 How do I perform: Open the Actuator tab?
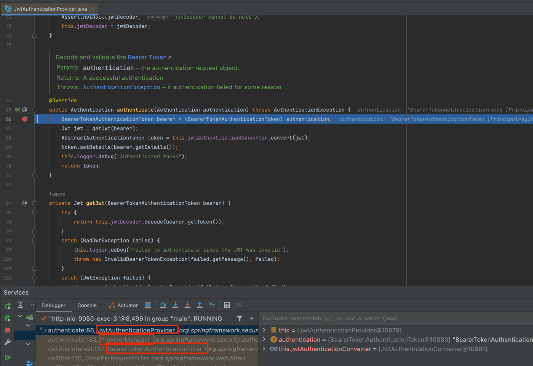pyautogui.click(x=123, y=305)
